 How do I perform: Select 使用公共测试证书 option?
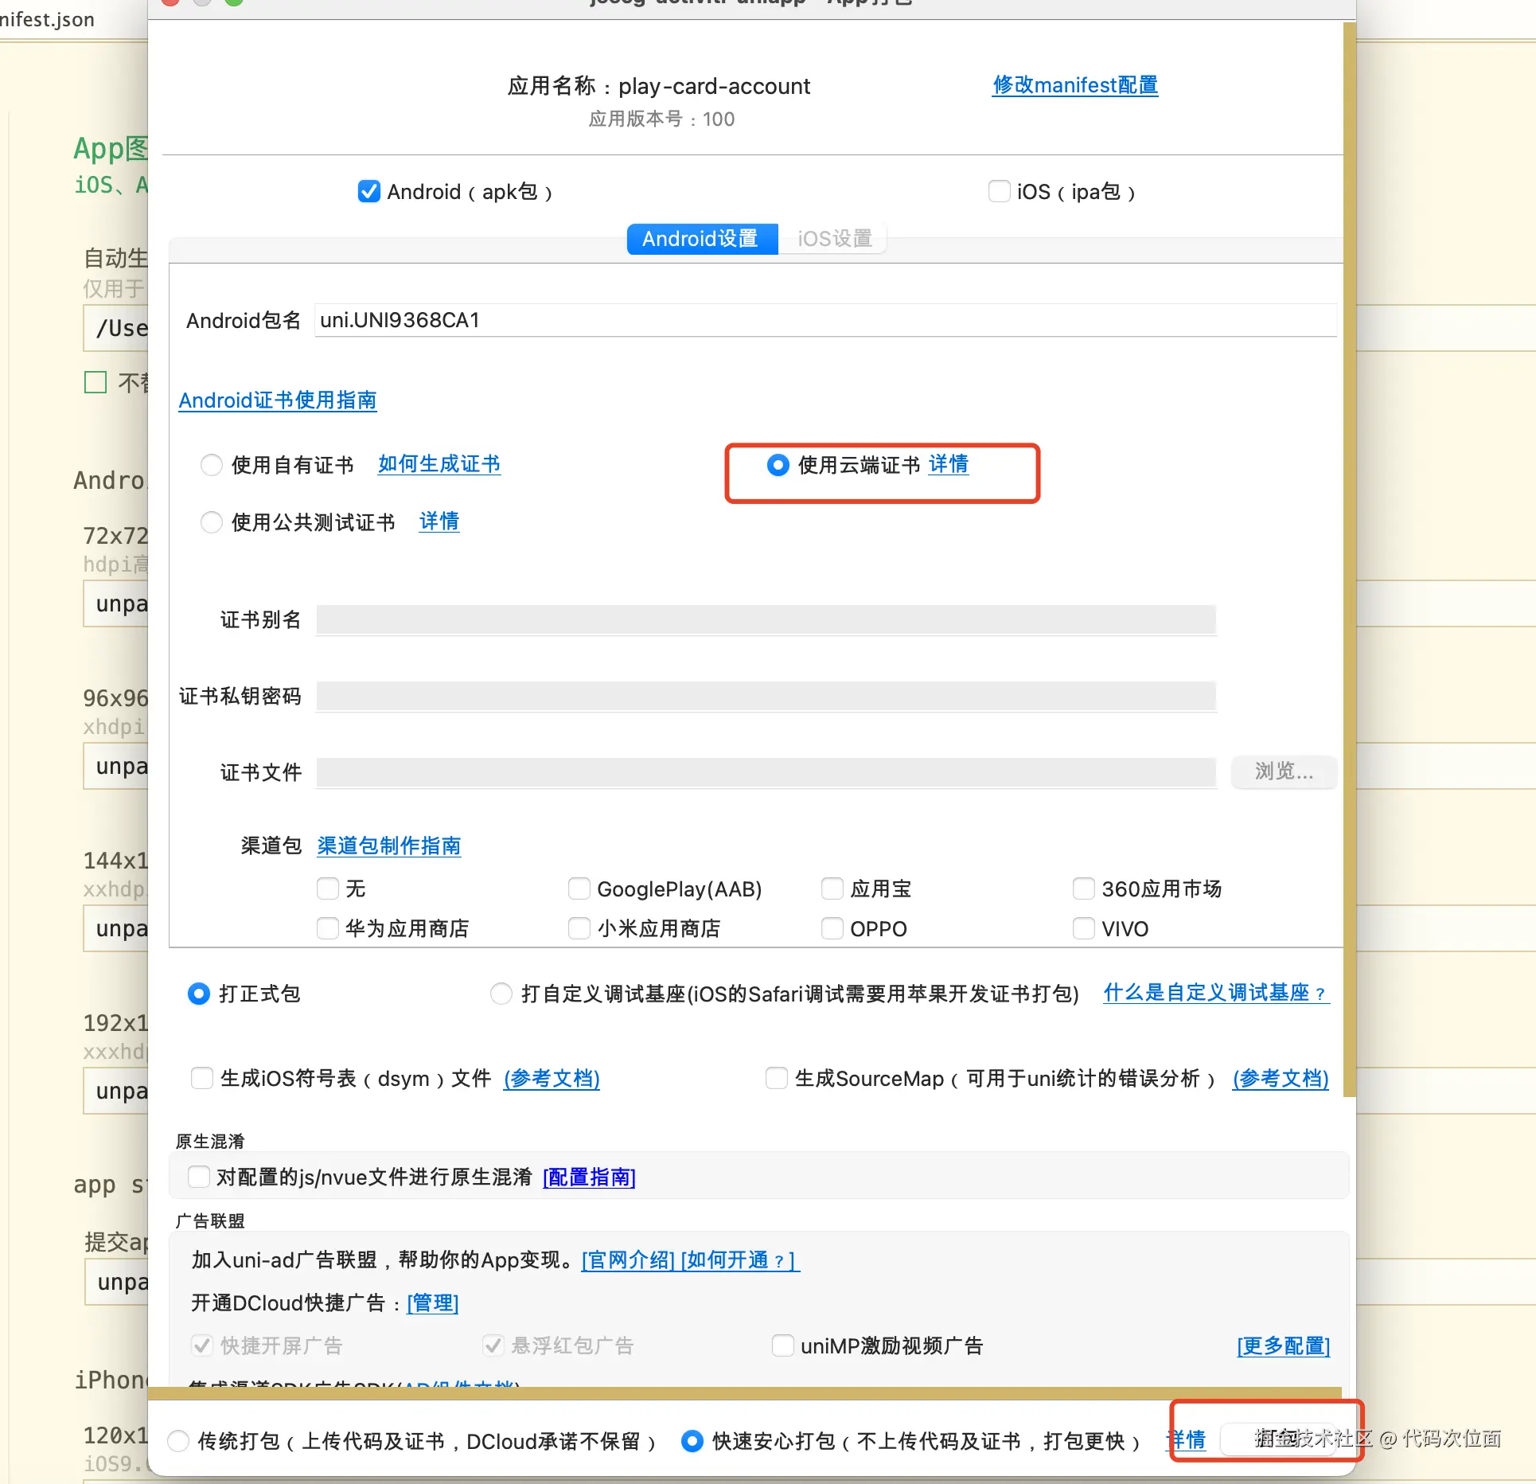tap(211, 522)
